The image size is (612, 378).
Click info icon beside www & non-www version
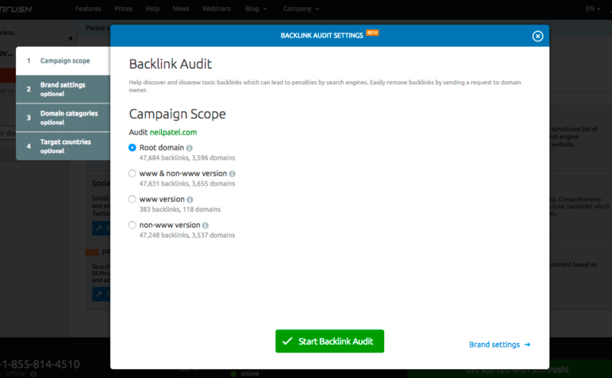(232, 173)
